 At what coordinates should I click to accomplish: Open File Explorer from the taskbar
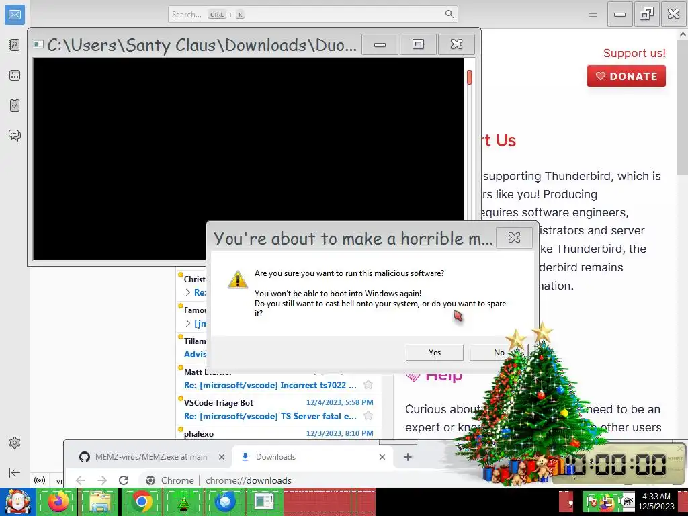pos(100,502)
